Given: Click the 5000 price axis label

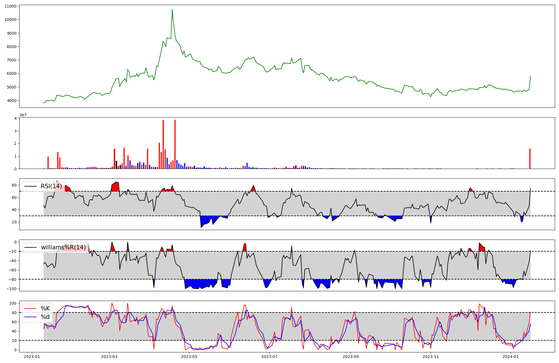Looking at the screenshot, I should coord(11,87).
